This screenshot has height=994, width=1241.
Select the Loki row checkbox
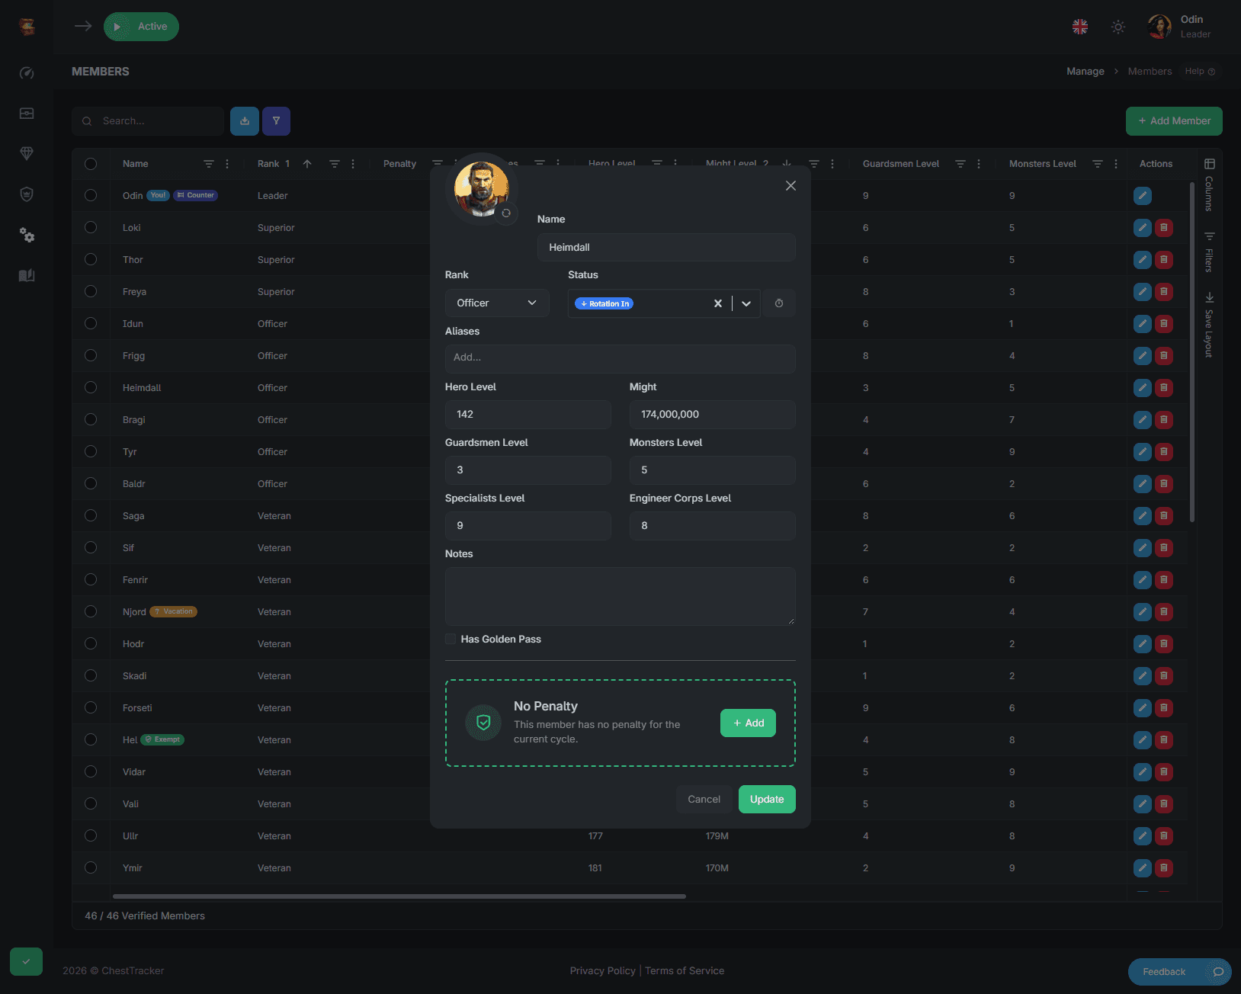click(91, 228)
